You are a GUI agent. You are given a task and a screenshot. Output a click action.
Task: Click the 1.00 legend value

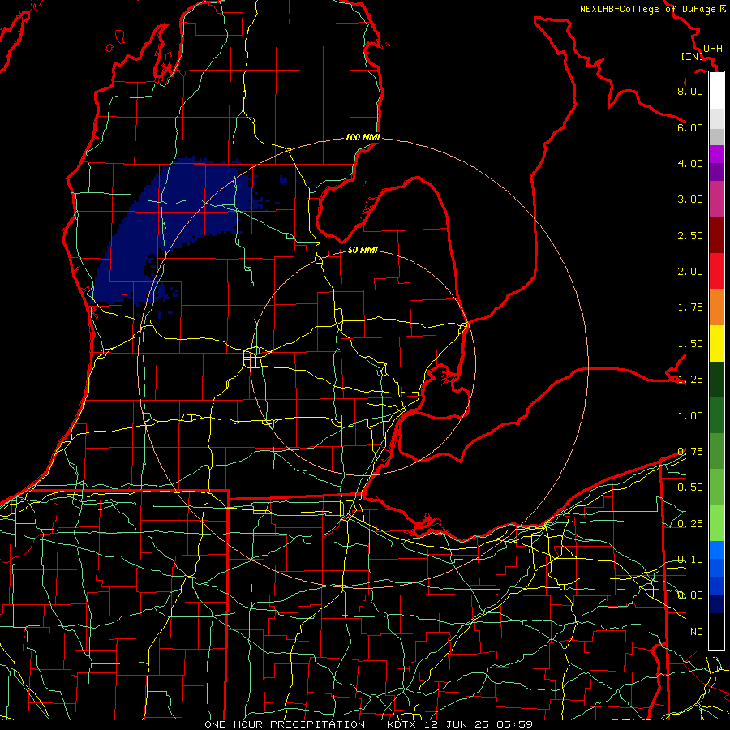pos(690,416)
